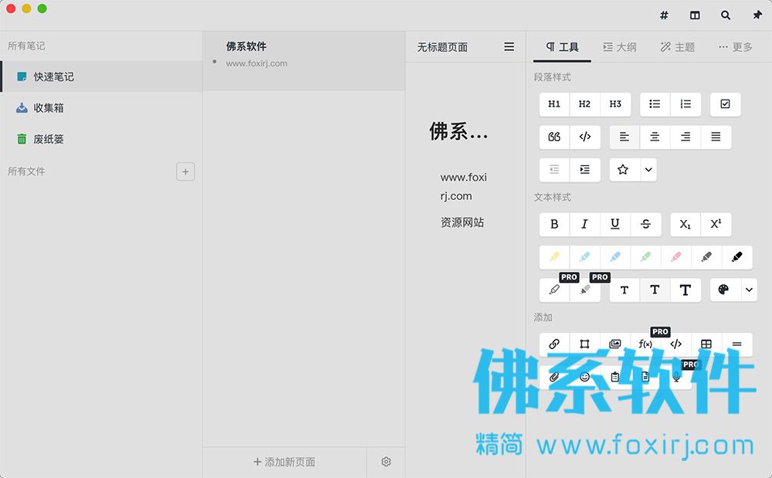Click the hashtag tags icon in title bar
The height and width of the screenshot is (478, 772).
click(664, 15)
